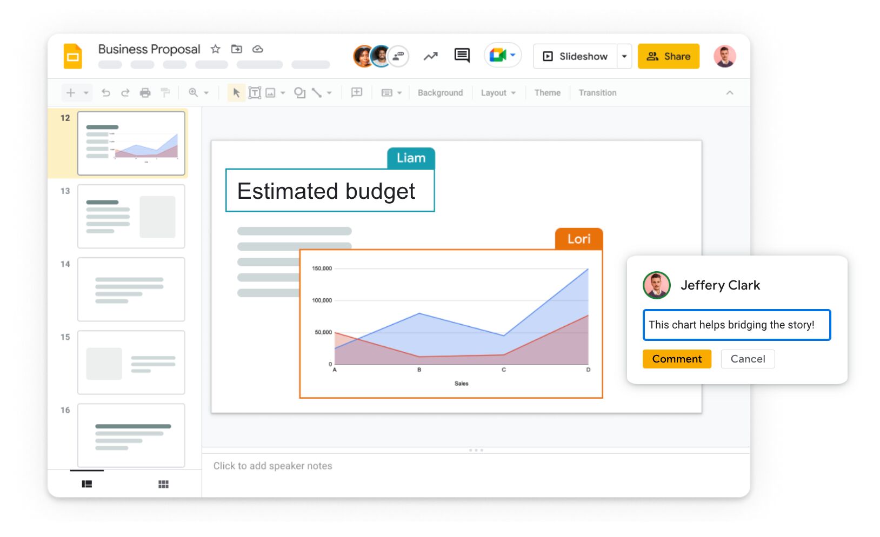Switch to grid view of slides
Screen dimensions: 880x537
pos(163,484)
